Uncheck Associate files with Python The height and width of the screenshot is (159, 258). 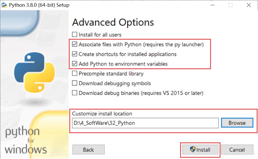75,44
